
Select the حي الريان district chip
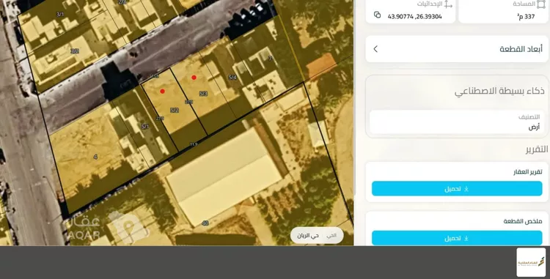pos(317,236)
